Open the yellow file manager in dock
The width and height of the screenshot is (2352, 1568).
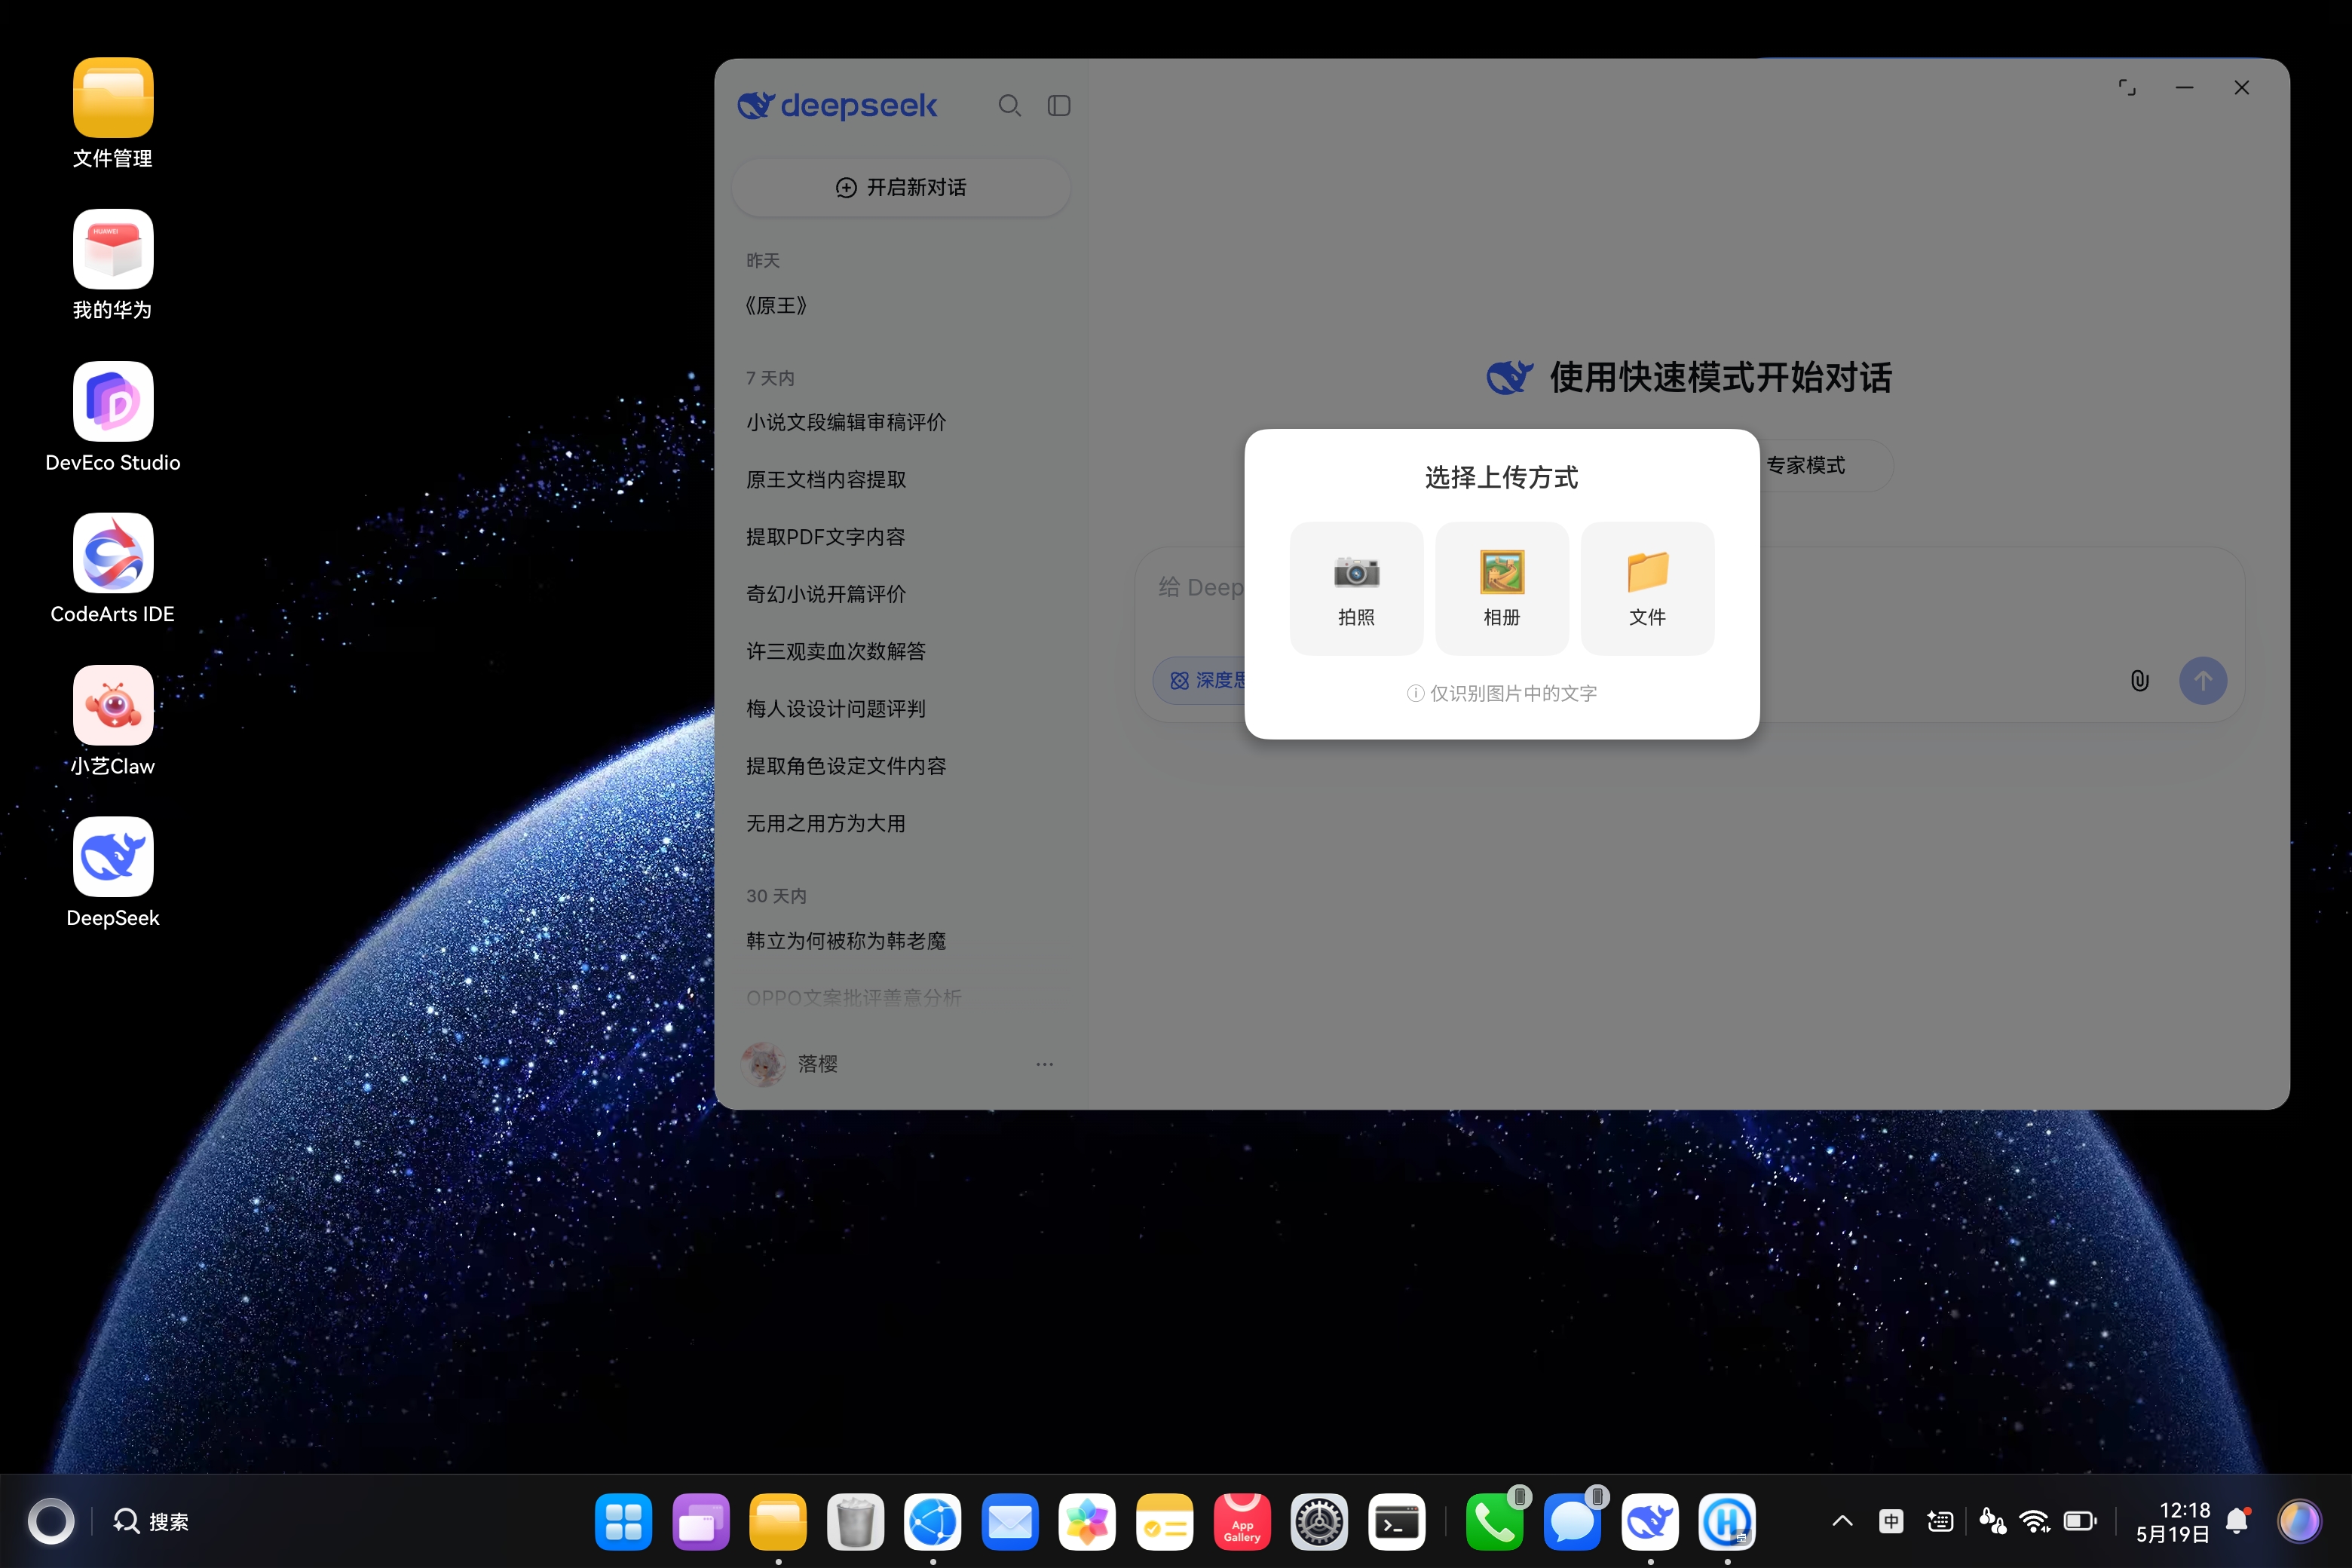(778, 1521)
